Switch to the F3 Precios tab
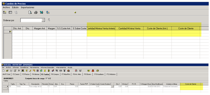210x95 pixels. [26, 74]
